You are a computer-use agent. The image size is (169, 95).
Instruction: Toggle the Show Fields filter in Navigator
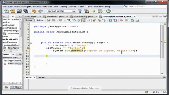click(13, 87)
